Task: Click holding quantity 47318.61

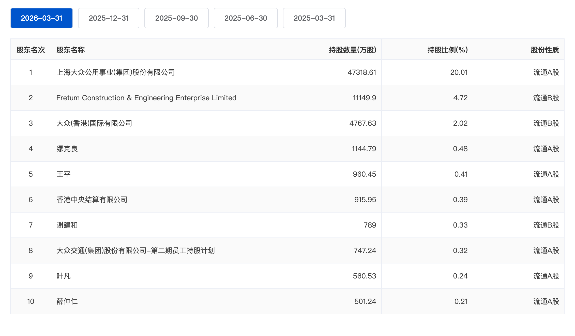Action: (x=362, y=72)
